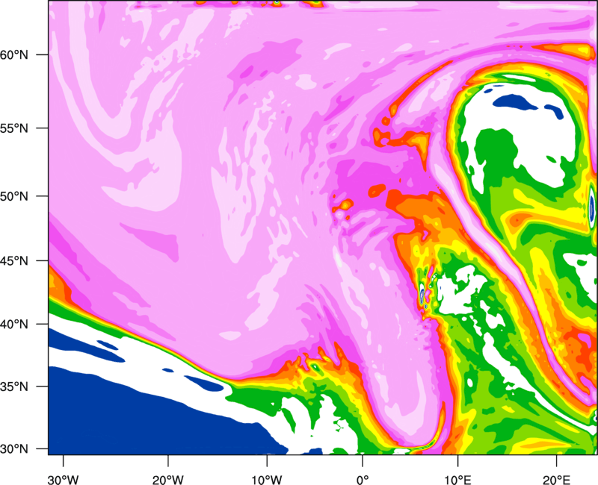
Task: Click the 50°N latitude label
Action: (x=13, y=196)
